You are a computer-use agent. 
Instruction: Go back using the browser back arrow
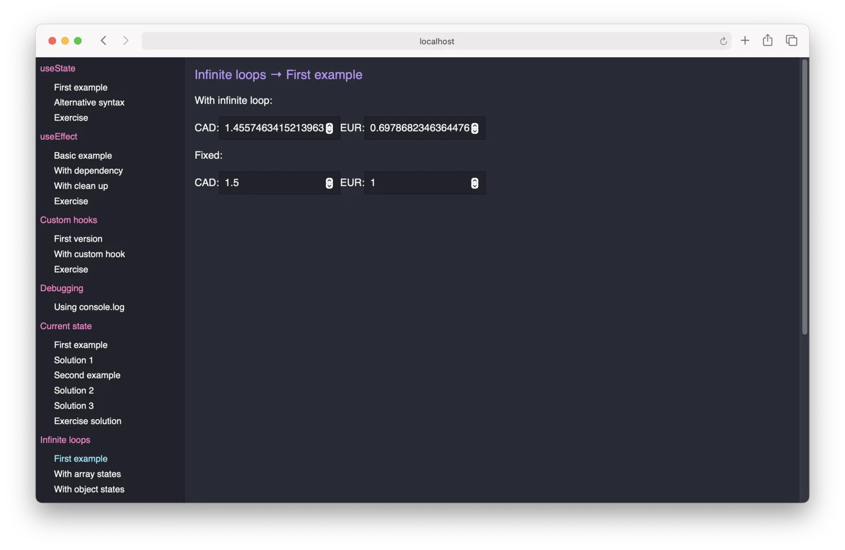point(104,41)
